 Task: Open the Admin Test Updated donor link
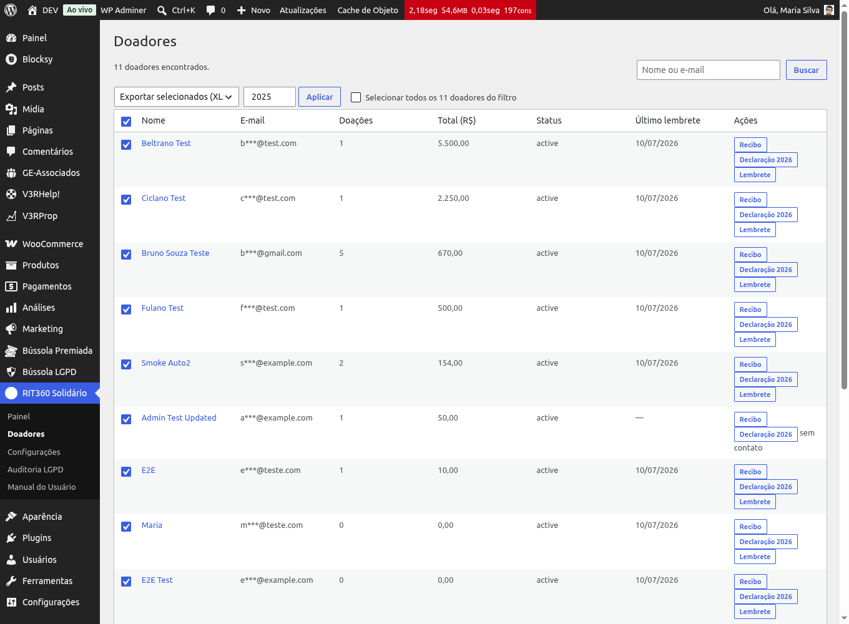coord(179,417)
